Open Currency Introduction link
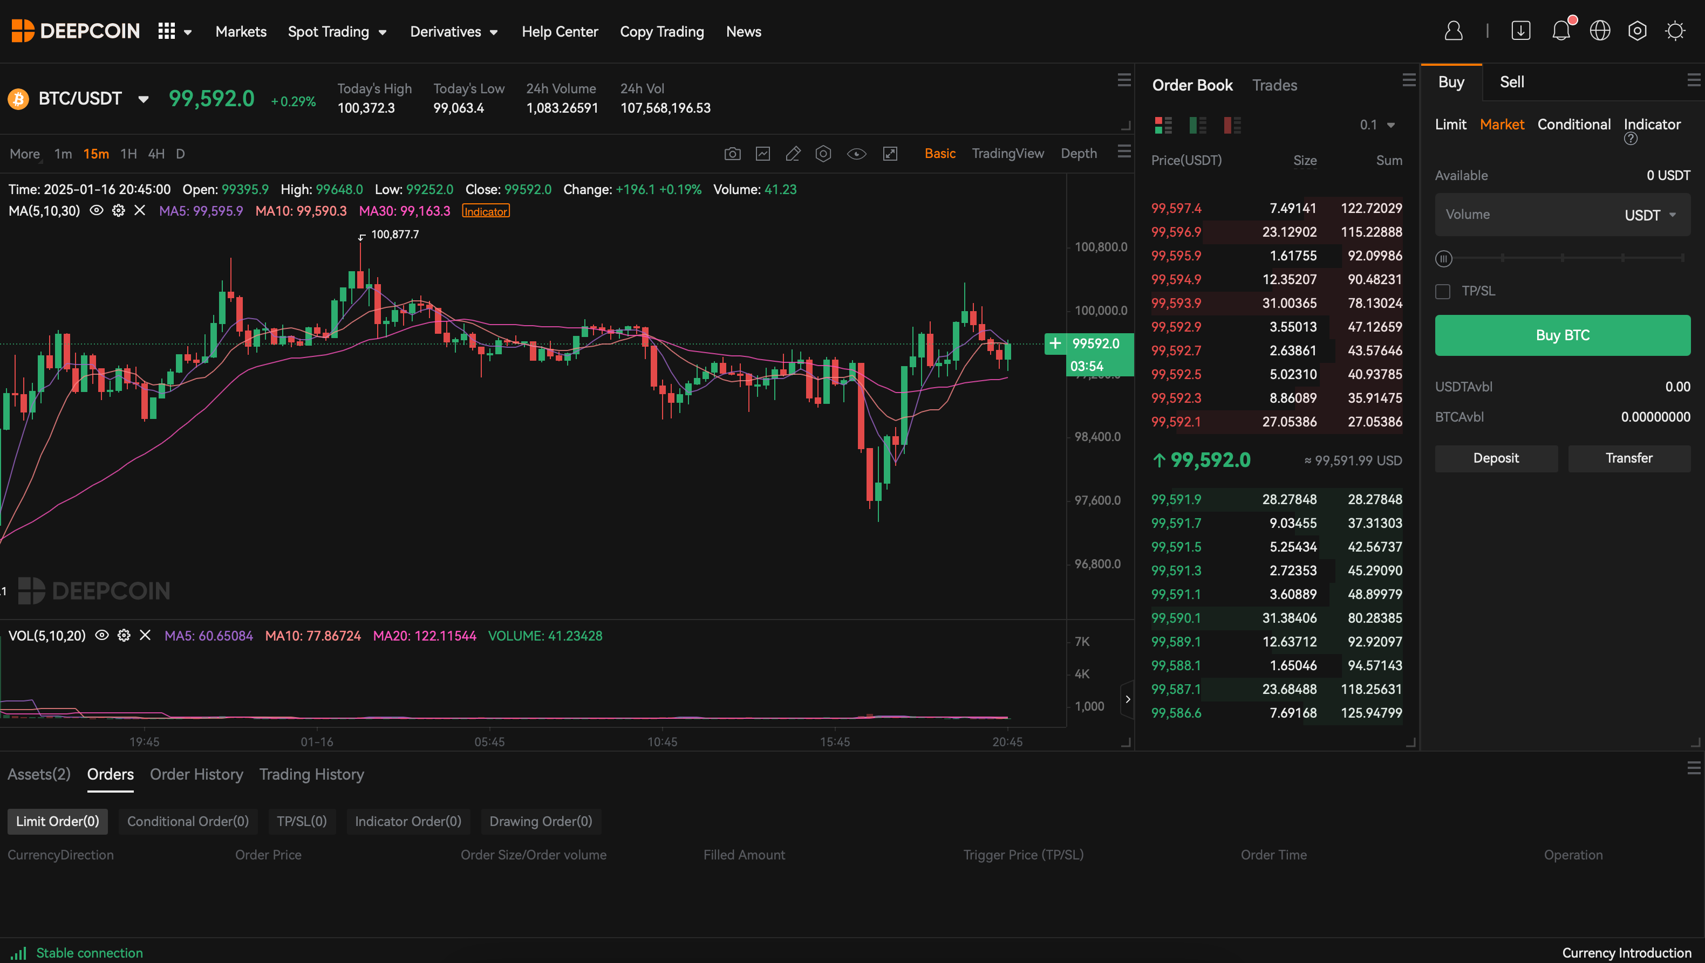This screenshot has width=1705, height=963. (1627, 952)
